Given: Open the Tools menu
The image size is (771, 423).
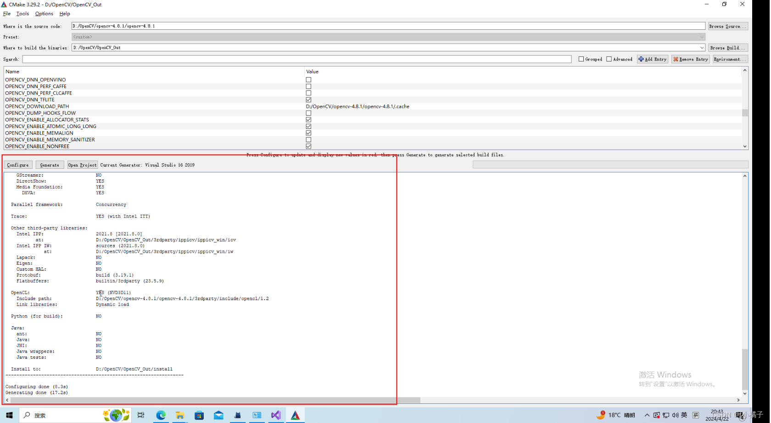Looking at the screenshot, I should tap(22, 13).
